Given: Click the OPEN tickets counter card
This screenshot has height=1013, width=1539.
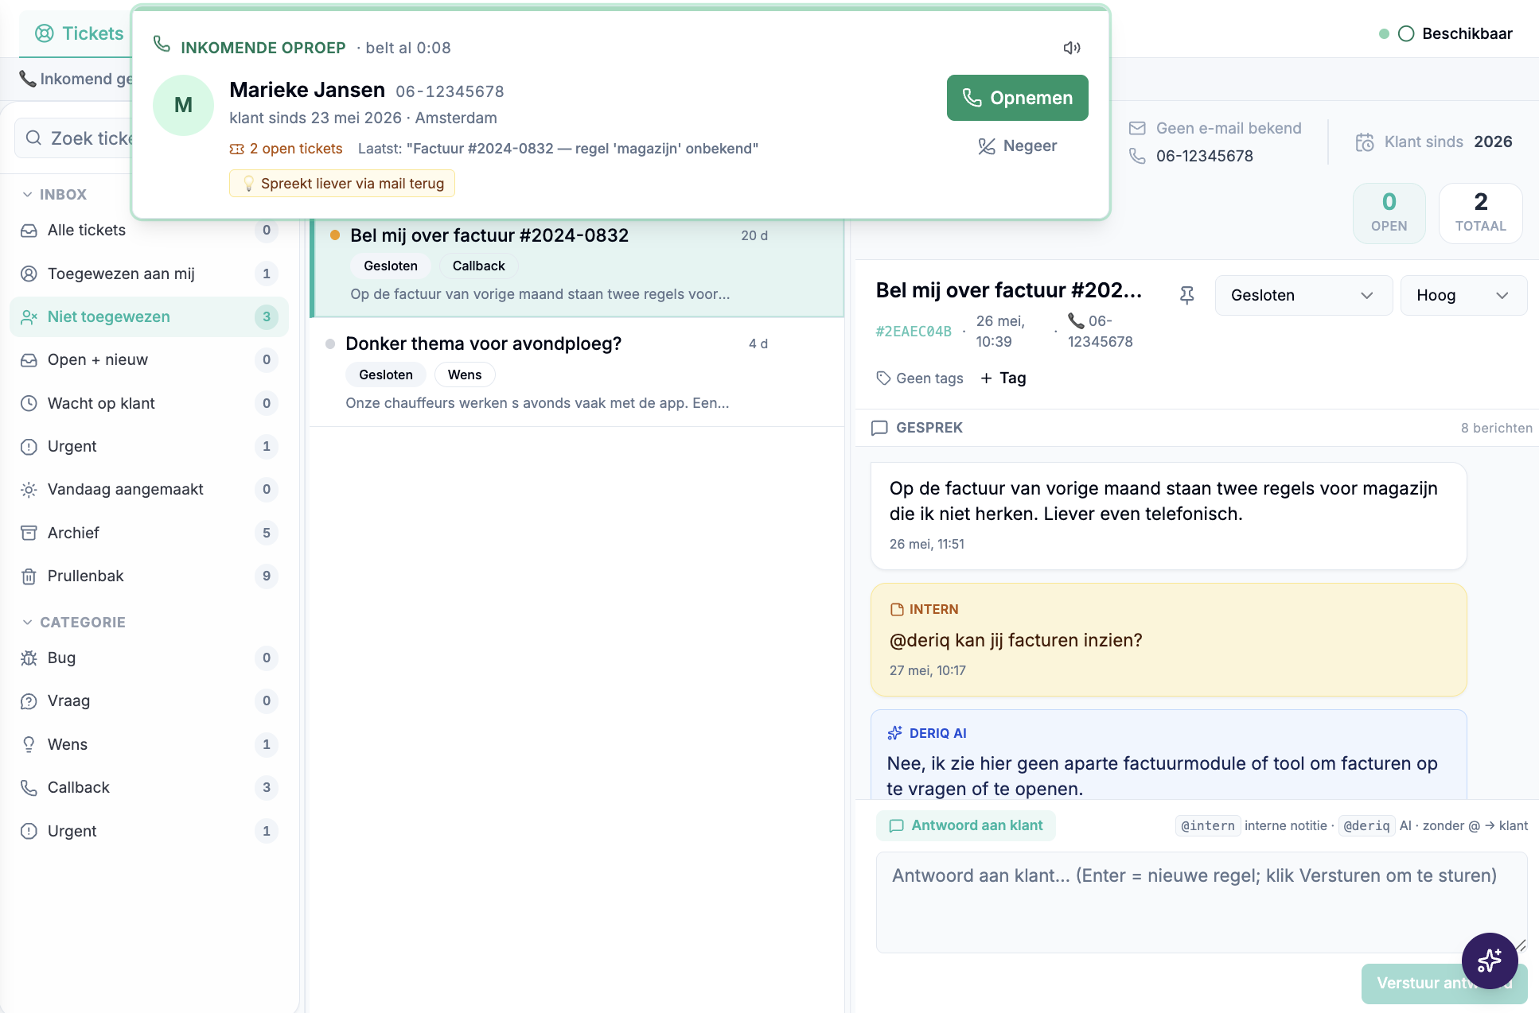Looking at the screenshot, I should pyautogui.click(x=1389, y=213).
